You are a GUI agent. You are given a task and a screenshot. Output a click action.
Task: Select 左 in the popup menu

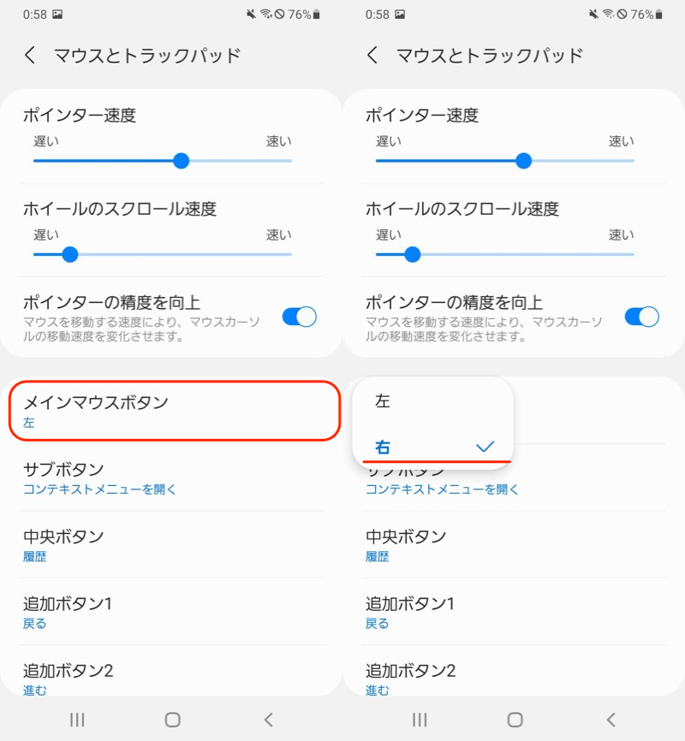[x=383, y=402]
